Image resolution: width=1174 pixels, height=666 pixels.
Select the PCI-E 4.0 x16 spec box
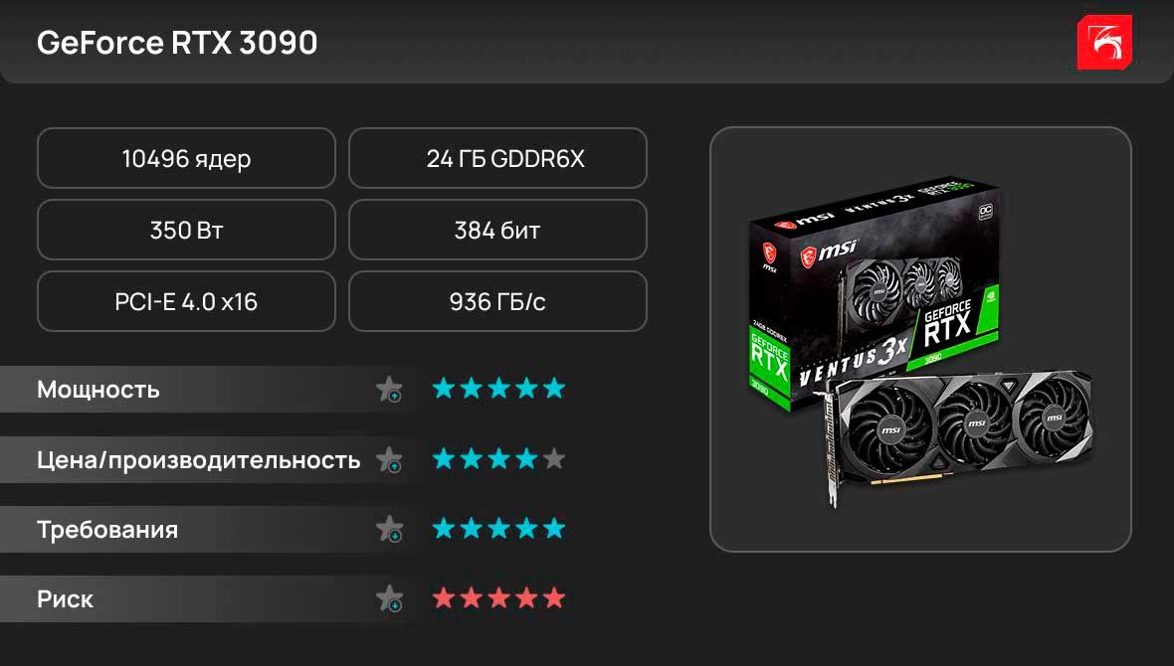pyautogui.click(x=186, y=301)
